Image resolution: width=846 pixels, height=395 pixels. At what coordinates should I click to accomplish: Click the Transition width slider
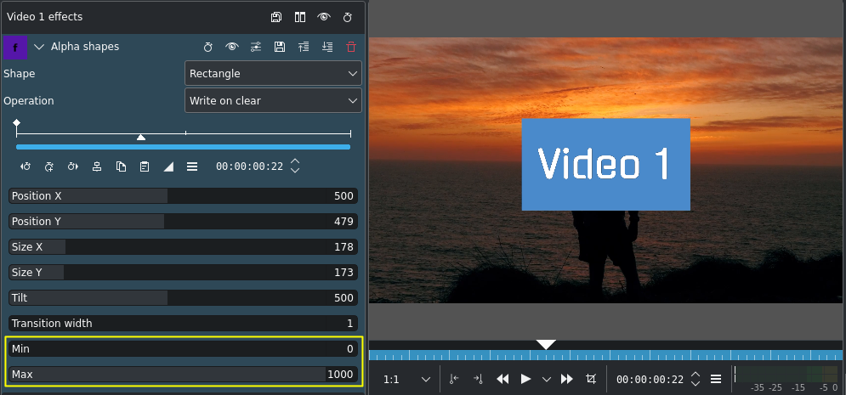(x=184, y=324)
